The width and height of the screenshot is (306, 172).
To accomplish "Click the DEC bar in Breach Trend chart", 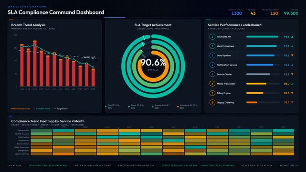I will [x=93, y=77].
